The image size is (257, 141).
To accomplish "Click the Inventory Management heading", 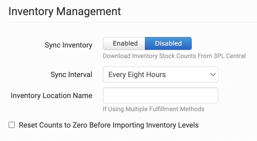I will click(65, 11).
